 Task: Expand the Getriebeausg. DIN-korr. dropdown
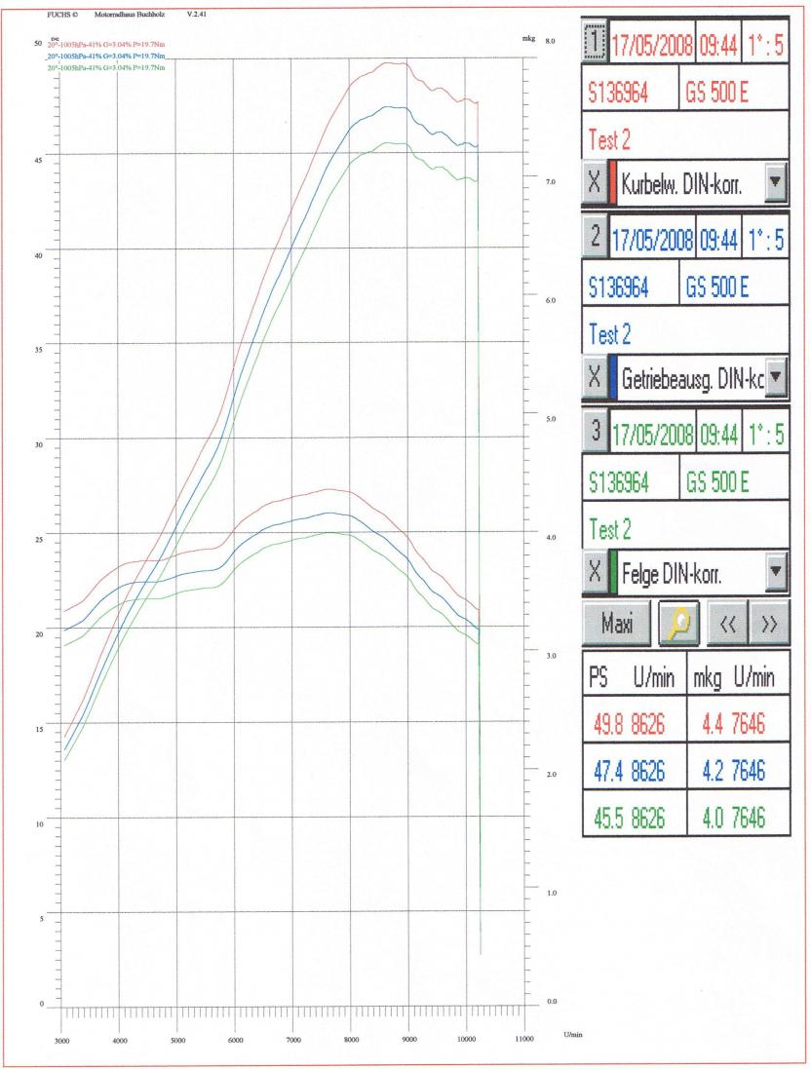click(x=775, y=377)
